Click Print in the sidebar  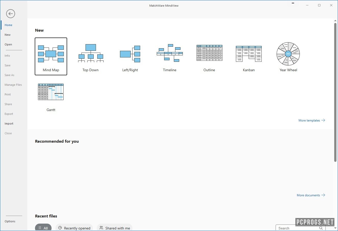pos(8,94)
